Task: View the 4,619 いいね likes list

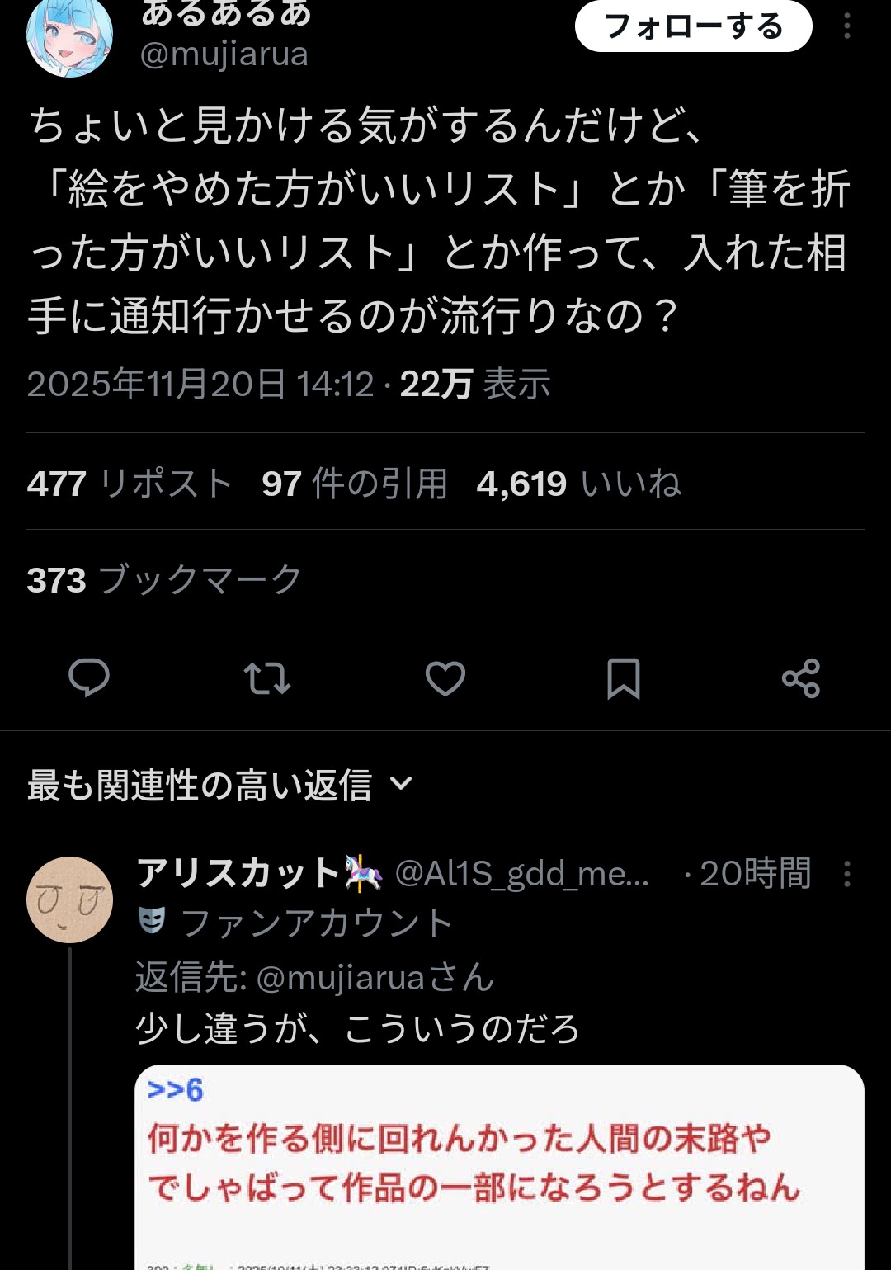Action: click(579, 484)
